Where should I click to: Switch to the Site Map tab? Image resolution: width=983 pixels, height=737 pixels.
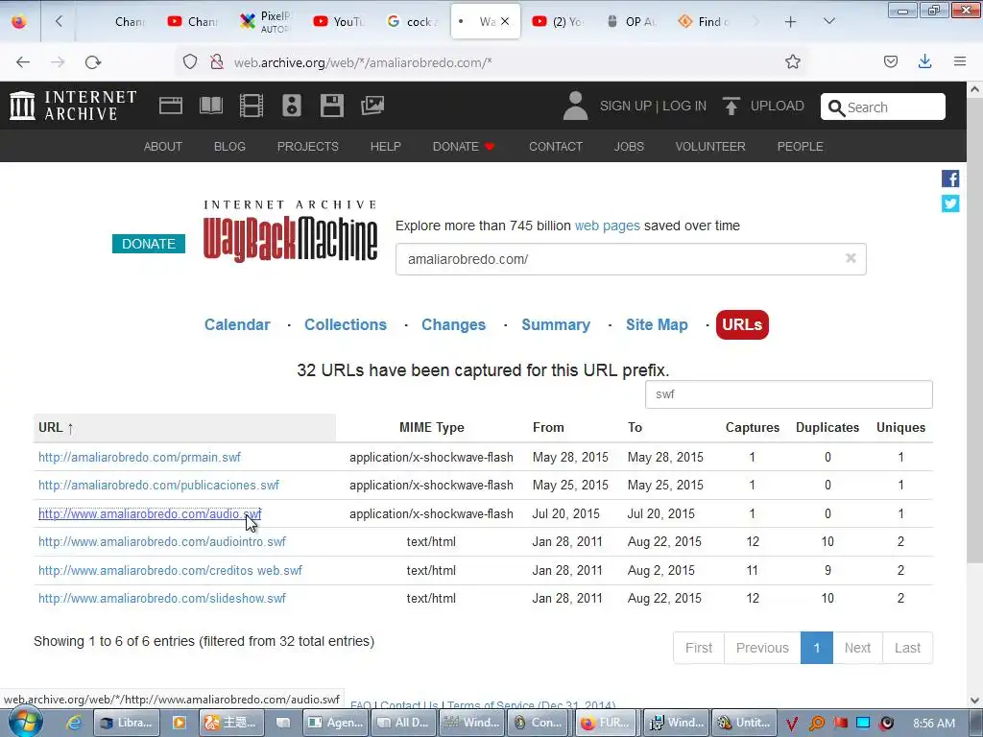click(657, 324)
